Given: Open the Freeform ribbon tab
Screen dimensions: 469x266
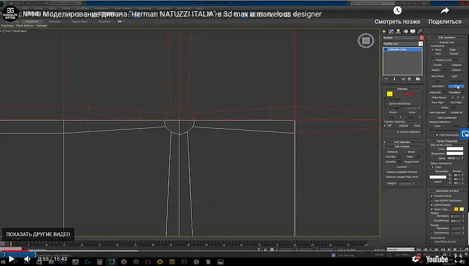Looking at the screenshot, I should click(32, 22).
